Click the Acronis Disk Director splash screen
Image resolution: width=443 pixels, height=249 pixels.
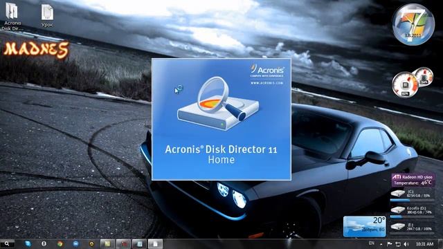click(221, 119)
